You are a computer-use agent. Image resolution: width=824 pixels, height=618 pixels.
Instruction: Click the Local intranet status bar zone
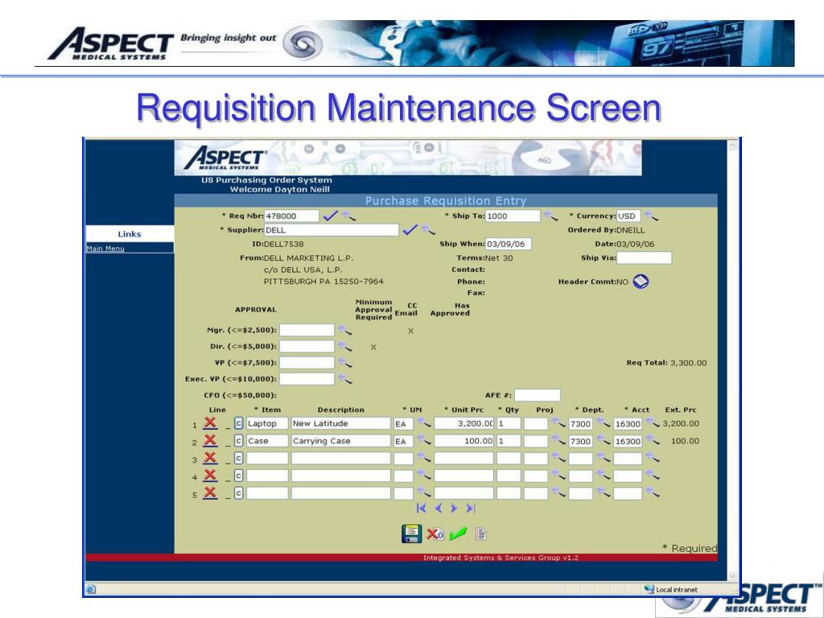tap(672, 589)
